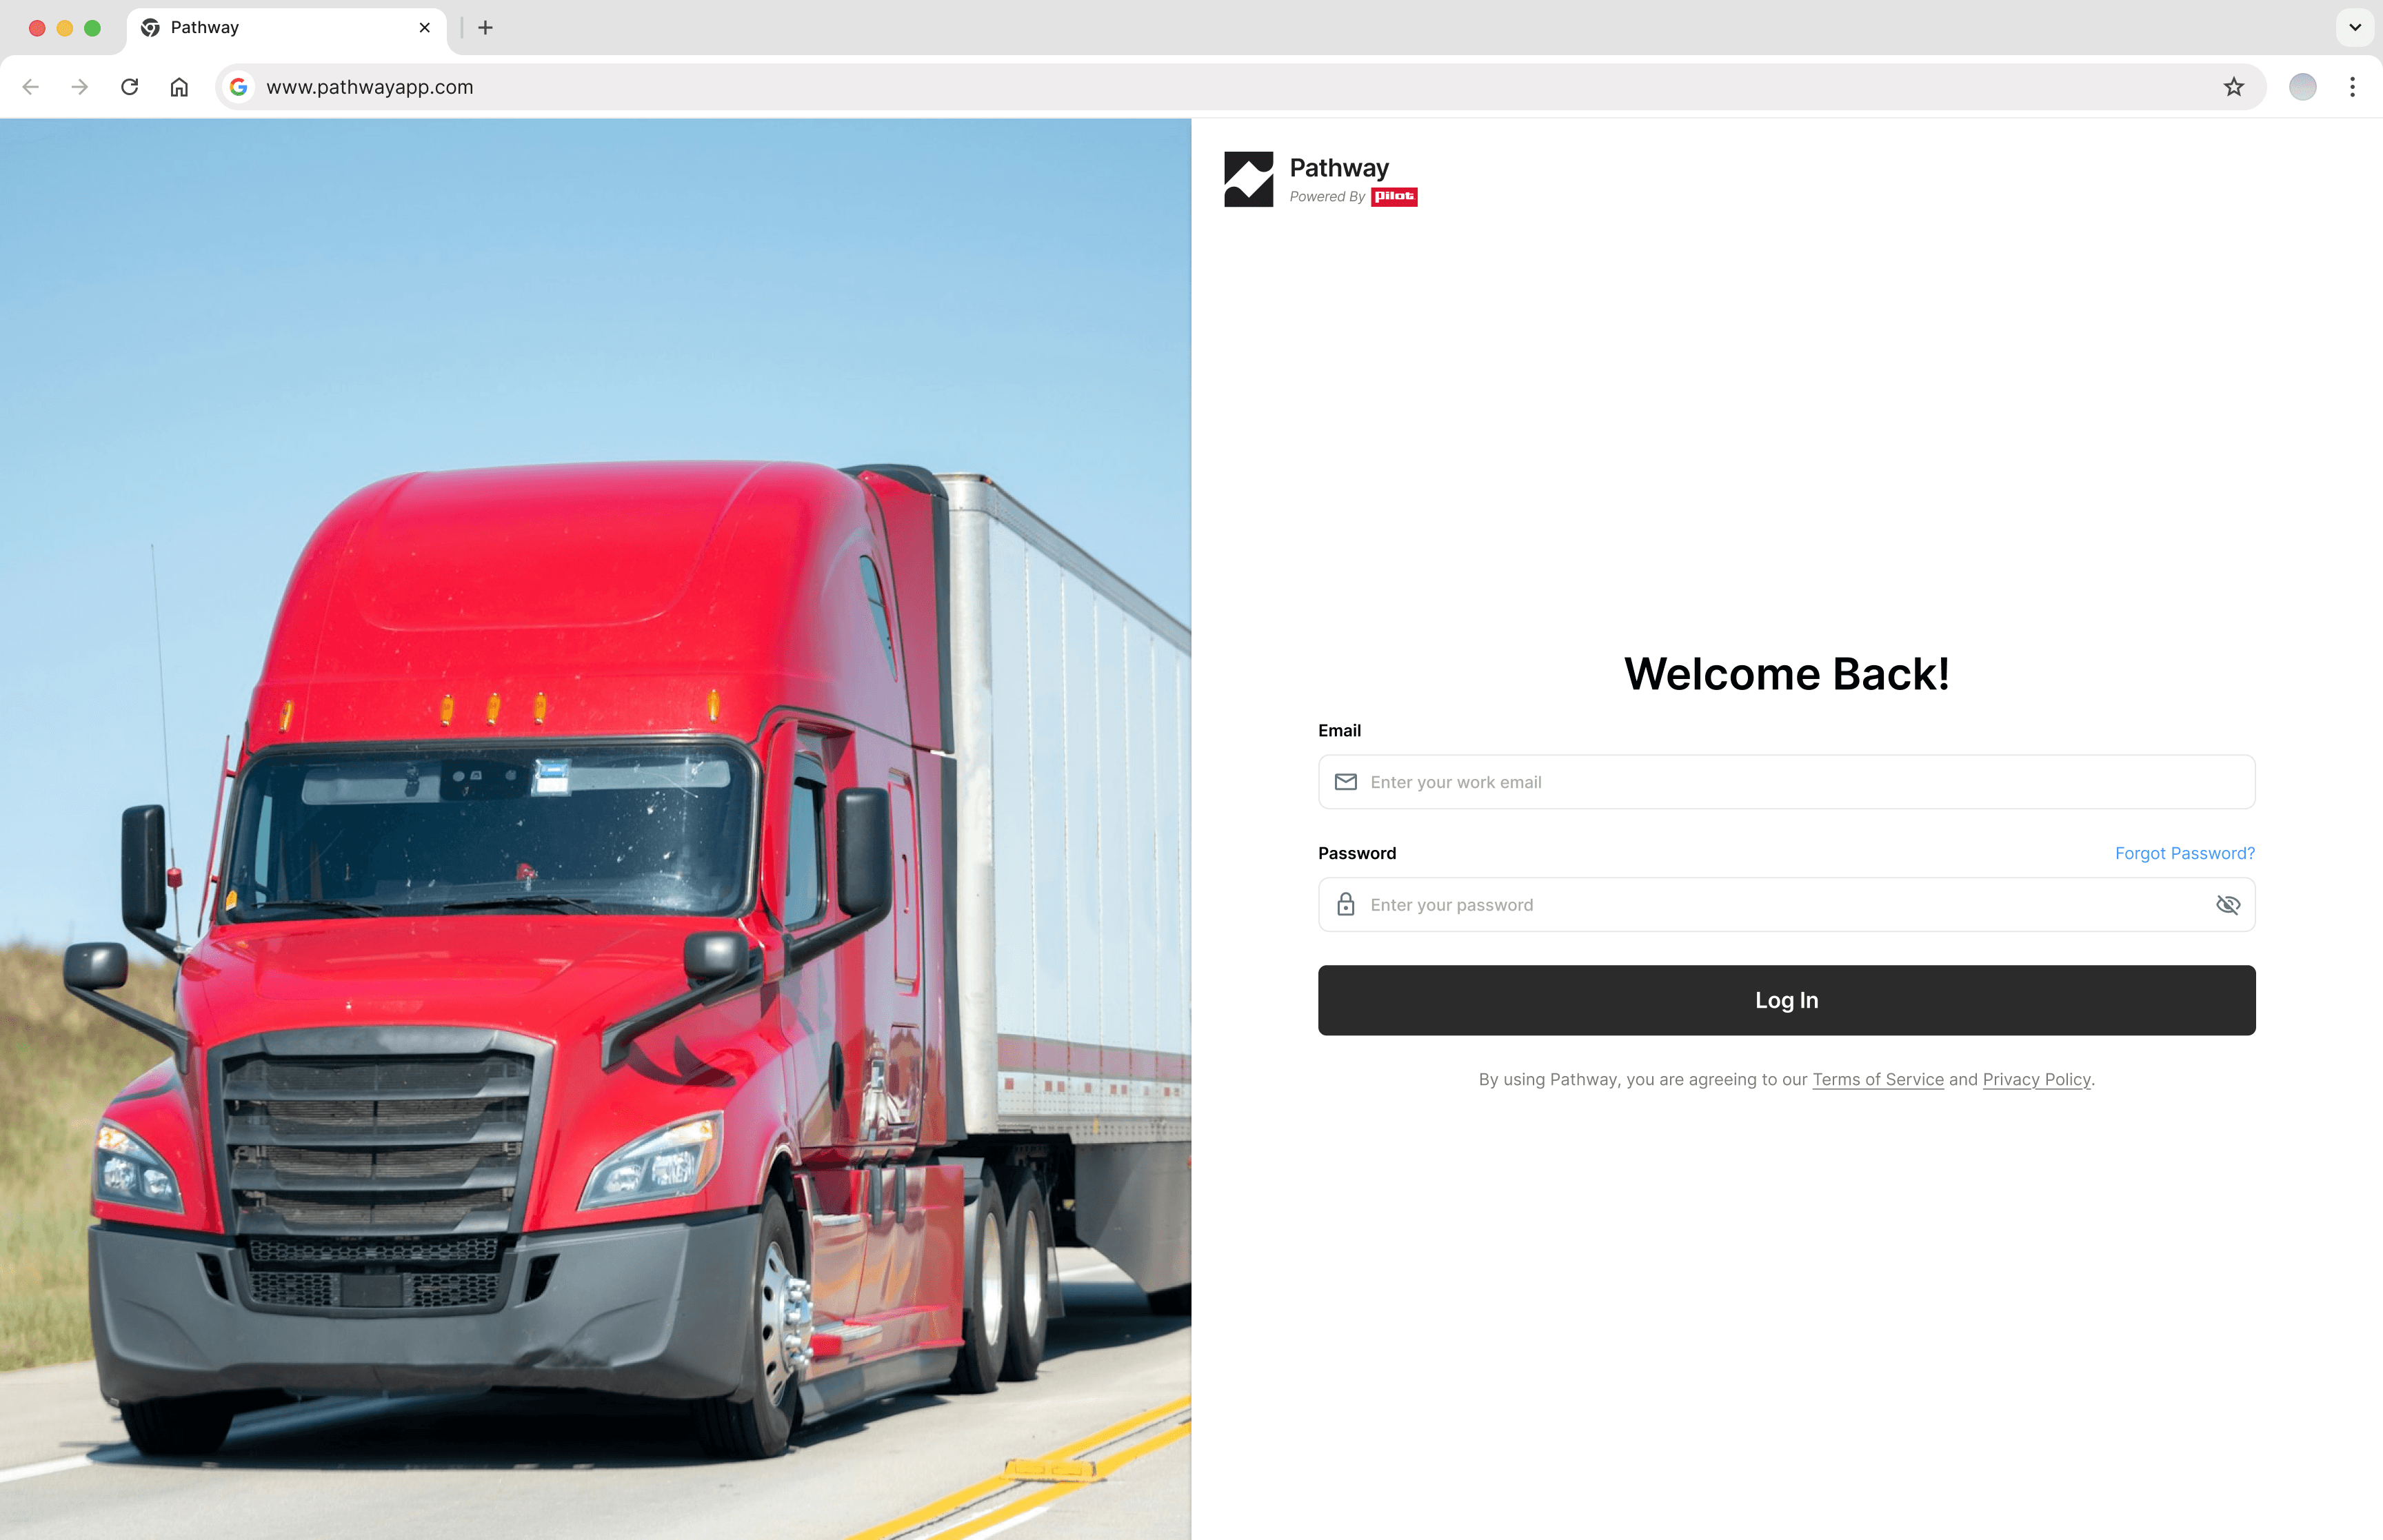Click the Google site info icon

238,87
